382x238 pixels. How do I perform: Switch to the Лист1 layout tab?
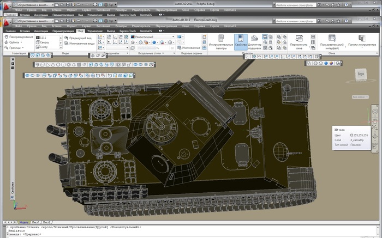(36, 222)
